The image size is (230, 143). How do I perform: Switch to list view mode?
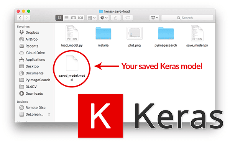66,18
